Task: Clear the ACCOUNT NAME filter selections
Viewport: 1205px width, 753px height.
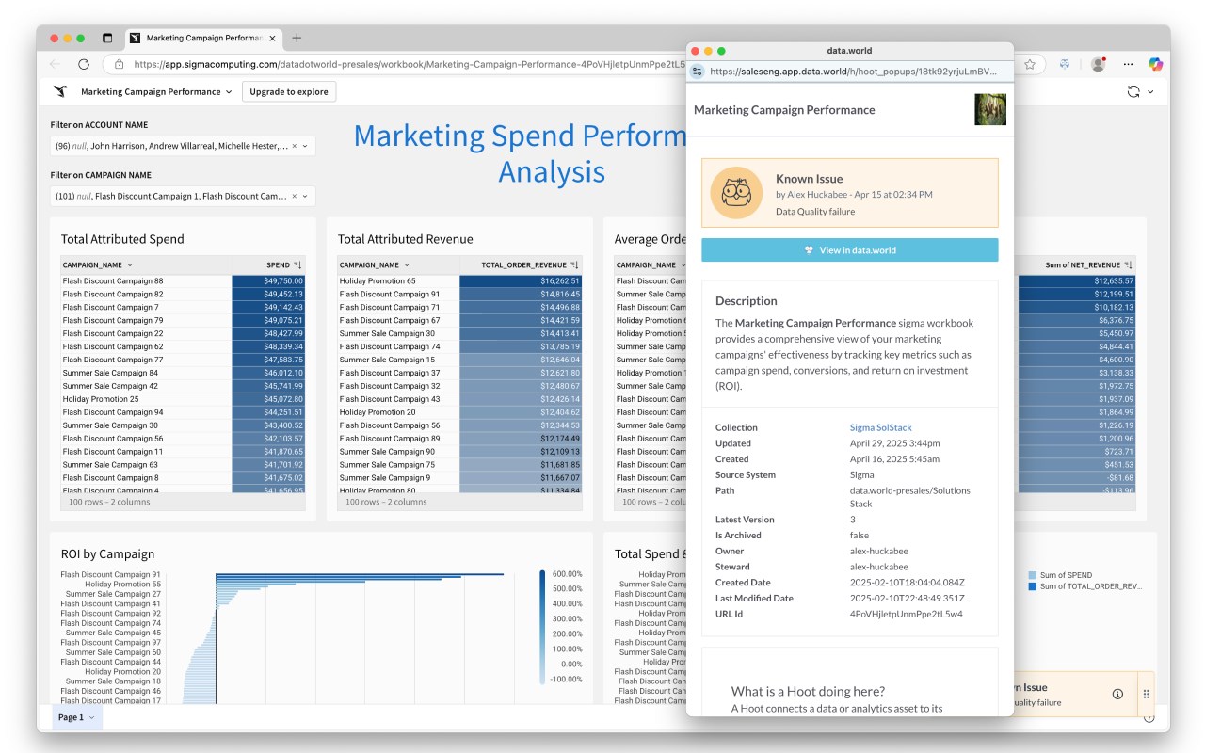Action: tap(294, 146)
